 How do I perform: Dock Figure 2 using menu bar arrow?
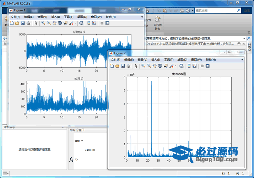point(242,59)
